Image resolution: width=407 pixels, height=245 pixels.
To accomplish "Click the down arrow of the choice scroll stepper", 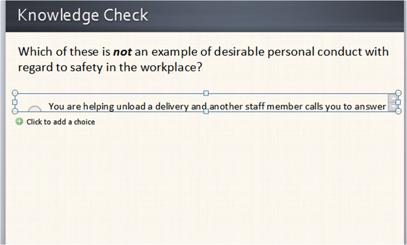I will pyautogui.click(x=394, y=106).
